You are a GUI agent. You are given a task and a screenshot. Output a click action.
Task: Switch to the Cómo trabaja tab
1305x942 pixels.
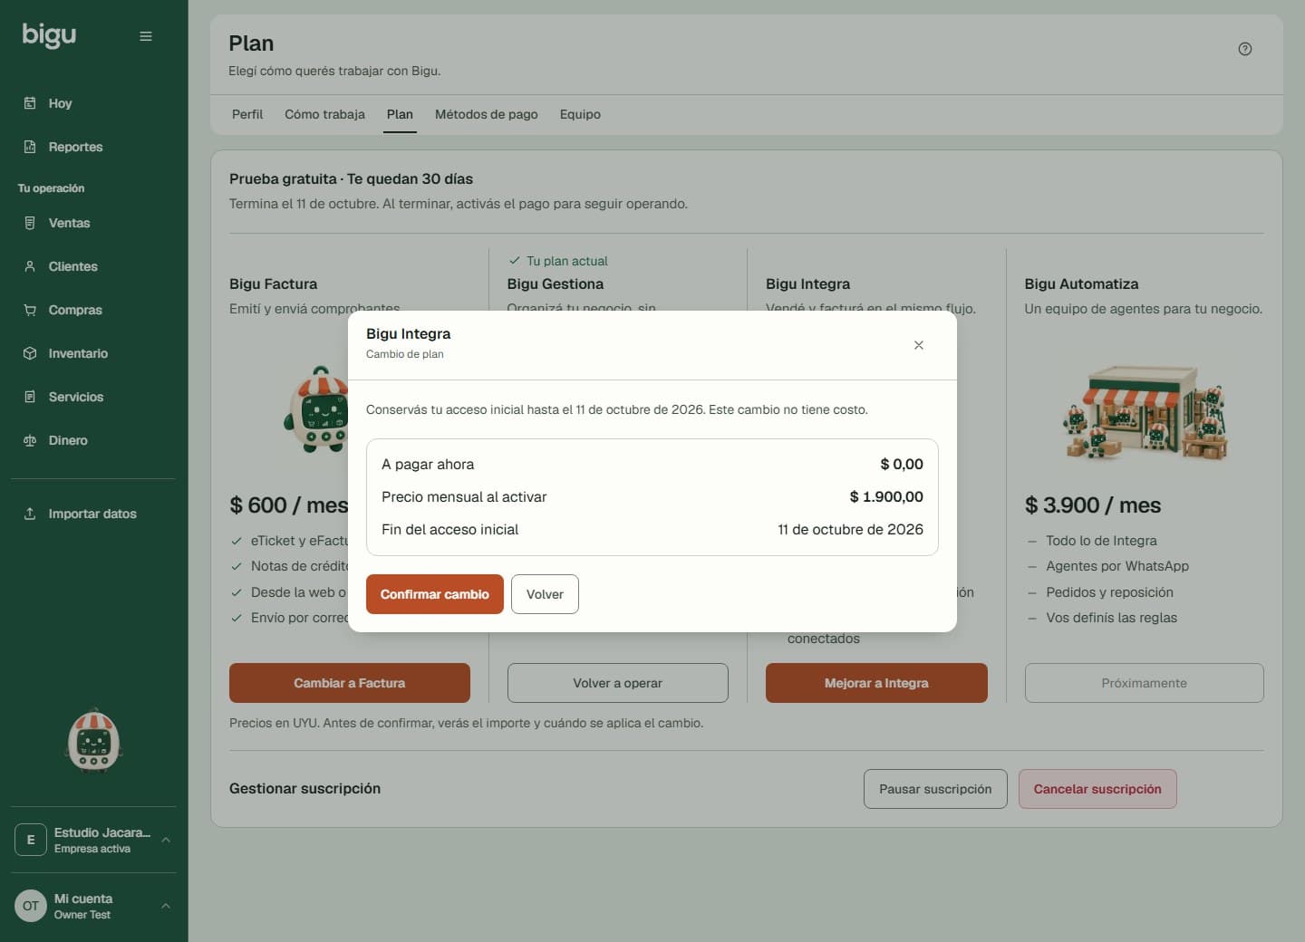(x=324, y=114)
